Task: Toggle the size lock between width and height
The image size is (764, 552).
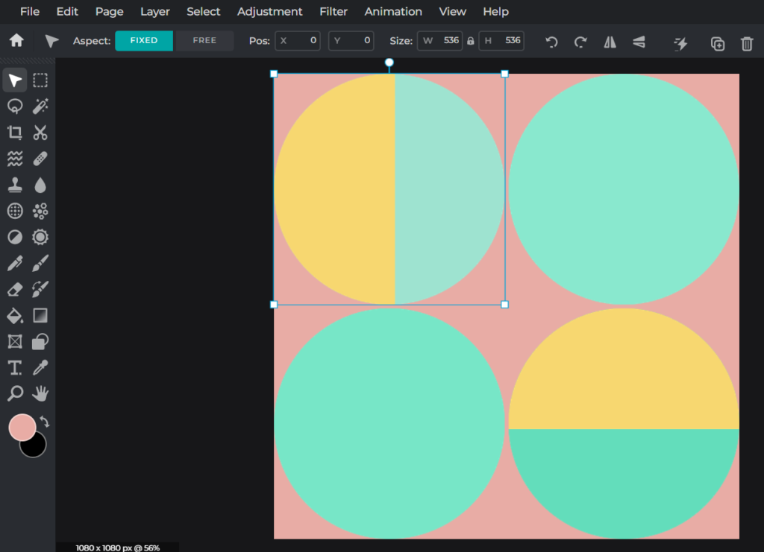Action: (469, 42)
